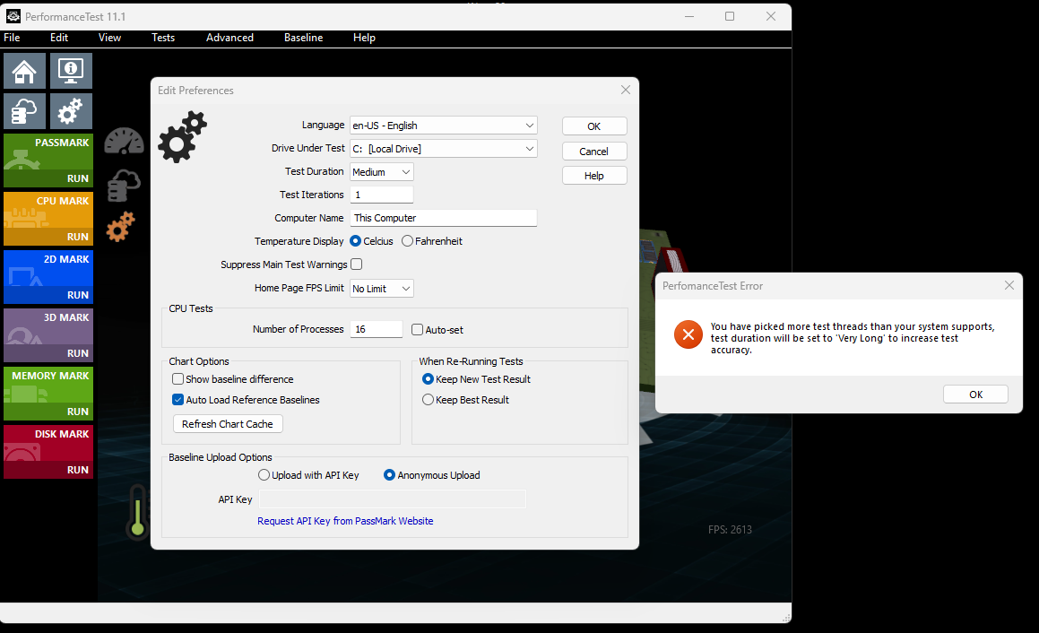Click the Computer Name input field
The width and height of the screenshot is (1039, 633).
tap(443, 218)
